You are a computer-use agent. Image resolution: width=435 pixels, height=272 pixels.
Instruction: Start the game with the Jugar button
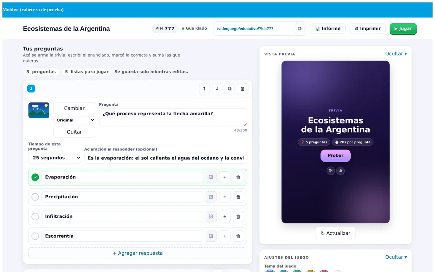click(403, 29)
